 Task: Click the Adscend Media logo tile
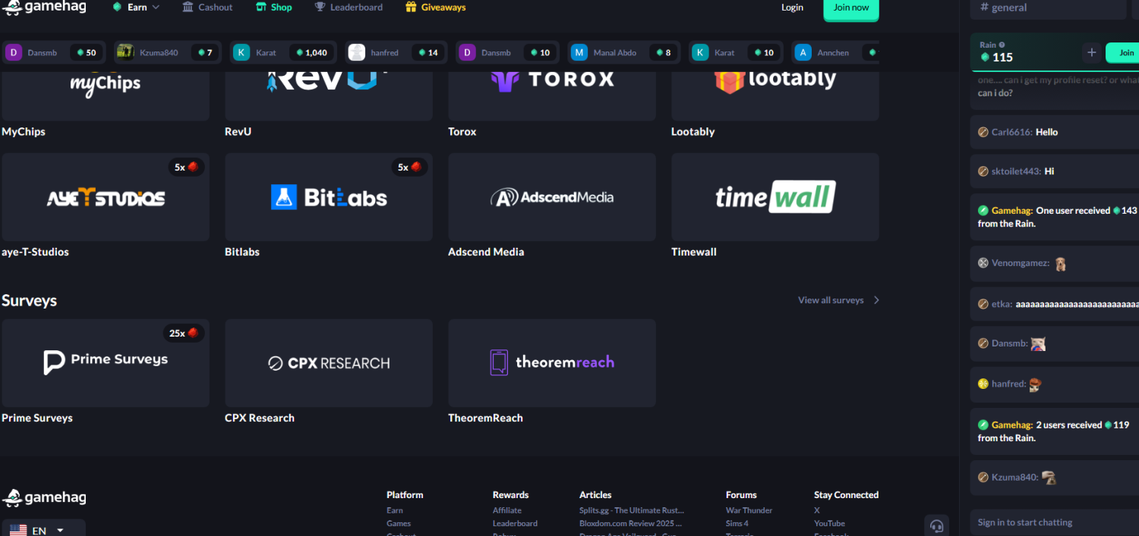click(x=551, y=197)
